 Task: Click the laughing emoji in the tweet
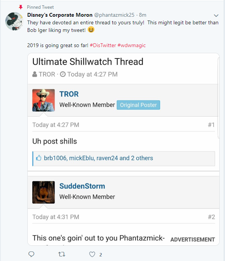[91, 30]
